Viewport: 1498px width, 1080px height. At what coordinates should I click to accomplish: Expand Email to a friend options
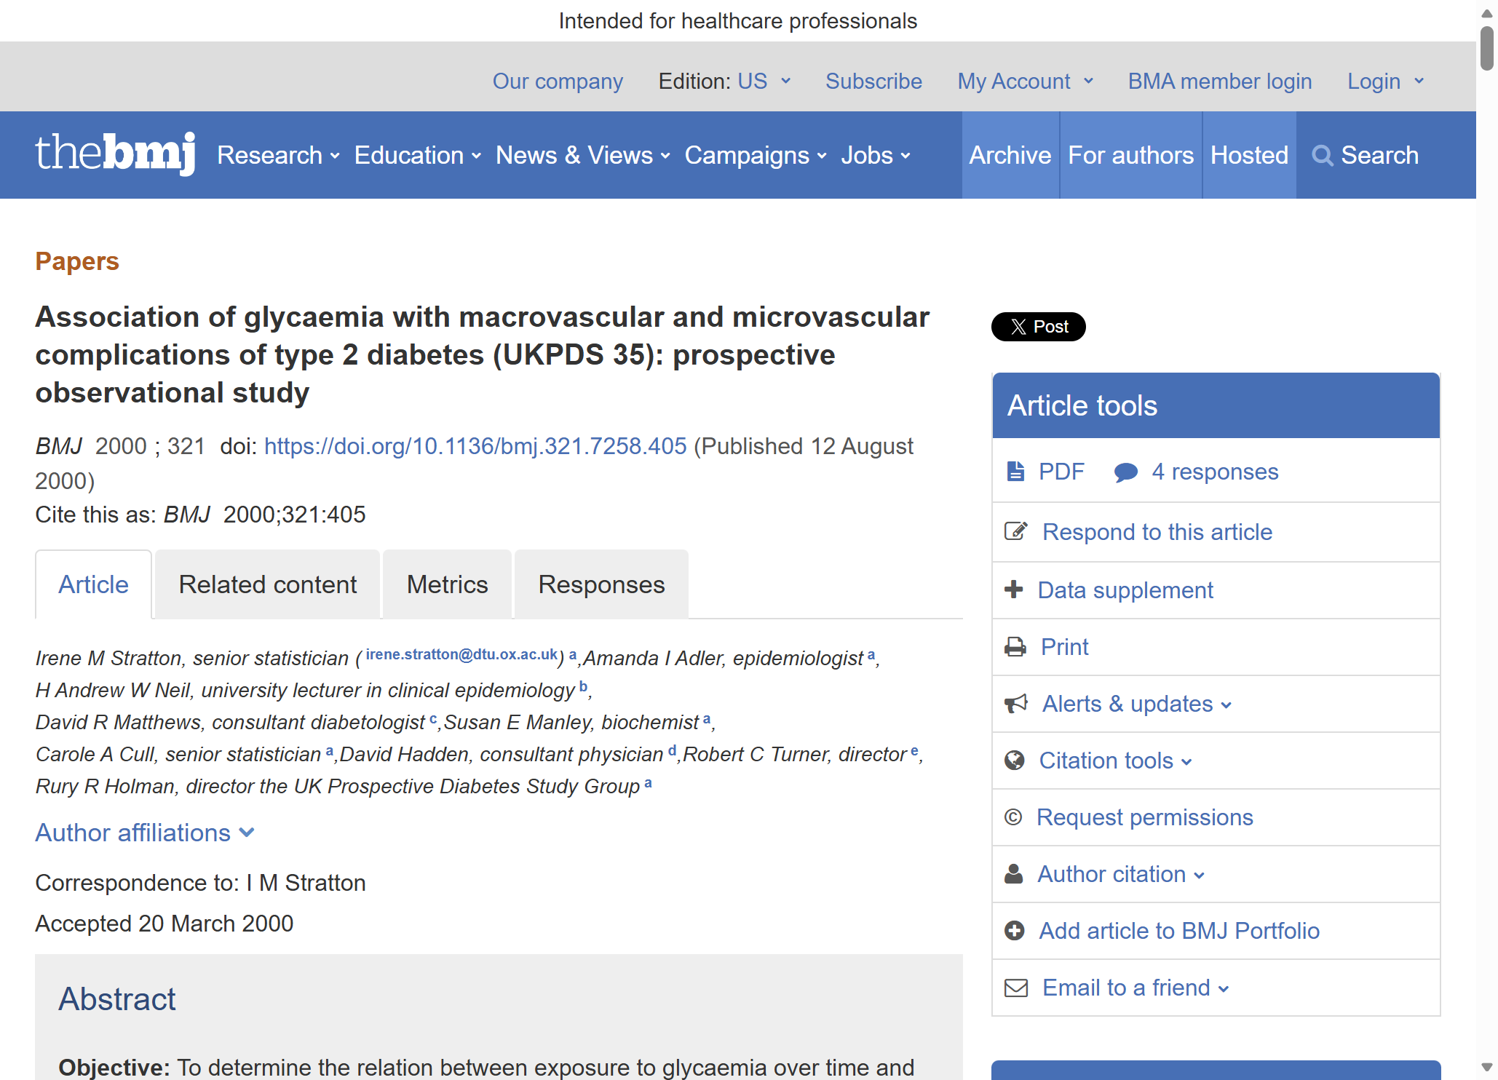(1136, 988)
